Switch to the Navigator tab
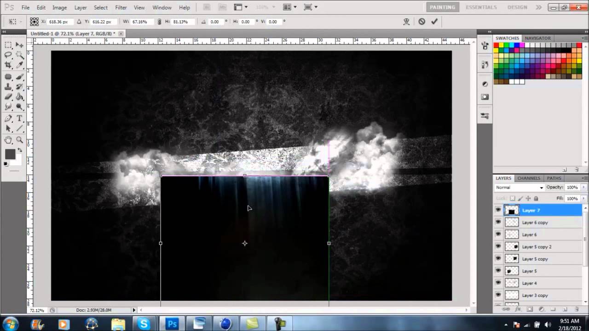 pos(537,38)
